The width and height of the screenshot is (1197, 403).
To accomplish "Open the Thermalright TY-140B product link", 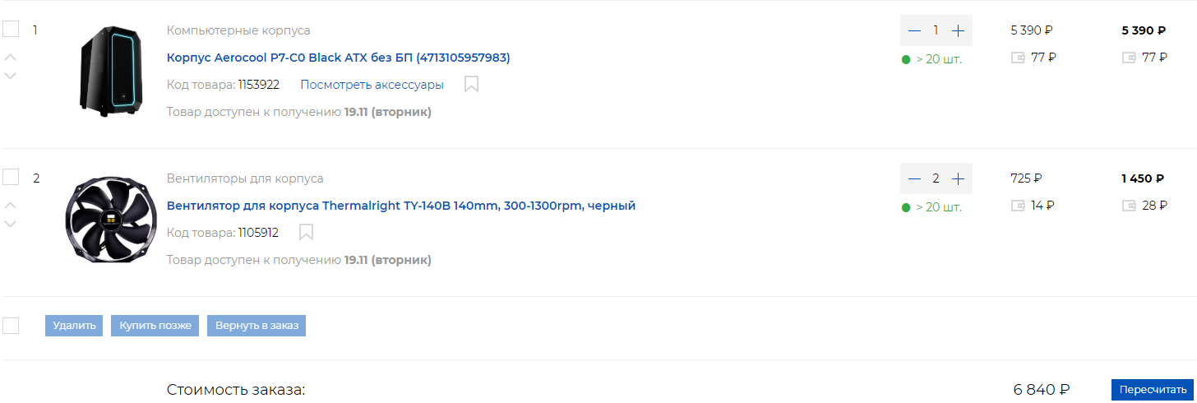I will click(400, 206).
